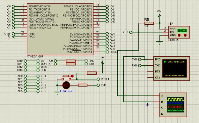Select oscilloscope channel A input pin
Screen dimensions: 199x123
coord(156,96)
